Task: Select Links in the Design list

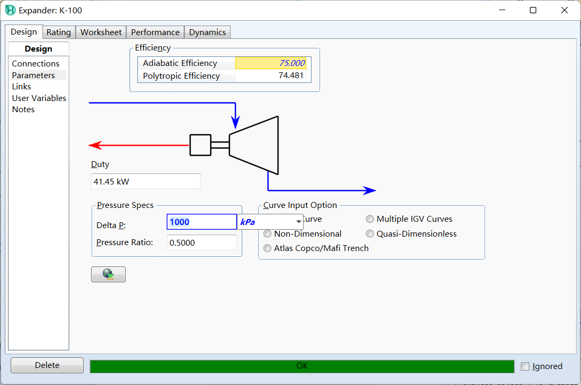Action: (21, 87)
